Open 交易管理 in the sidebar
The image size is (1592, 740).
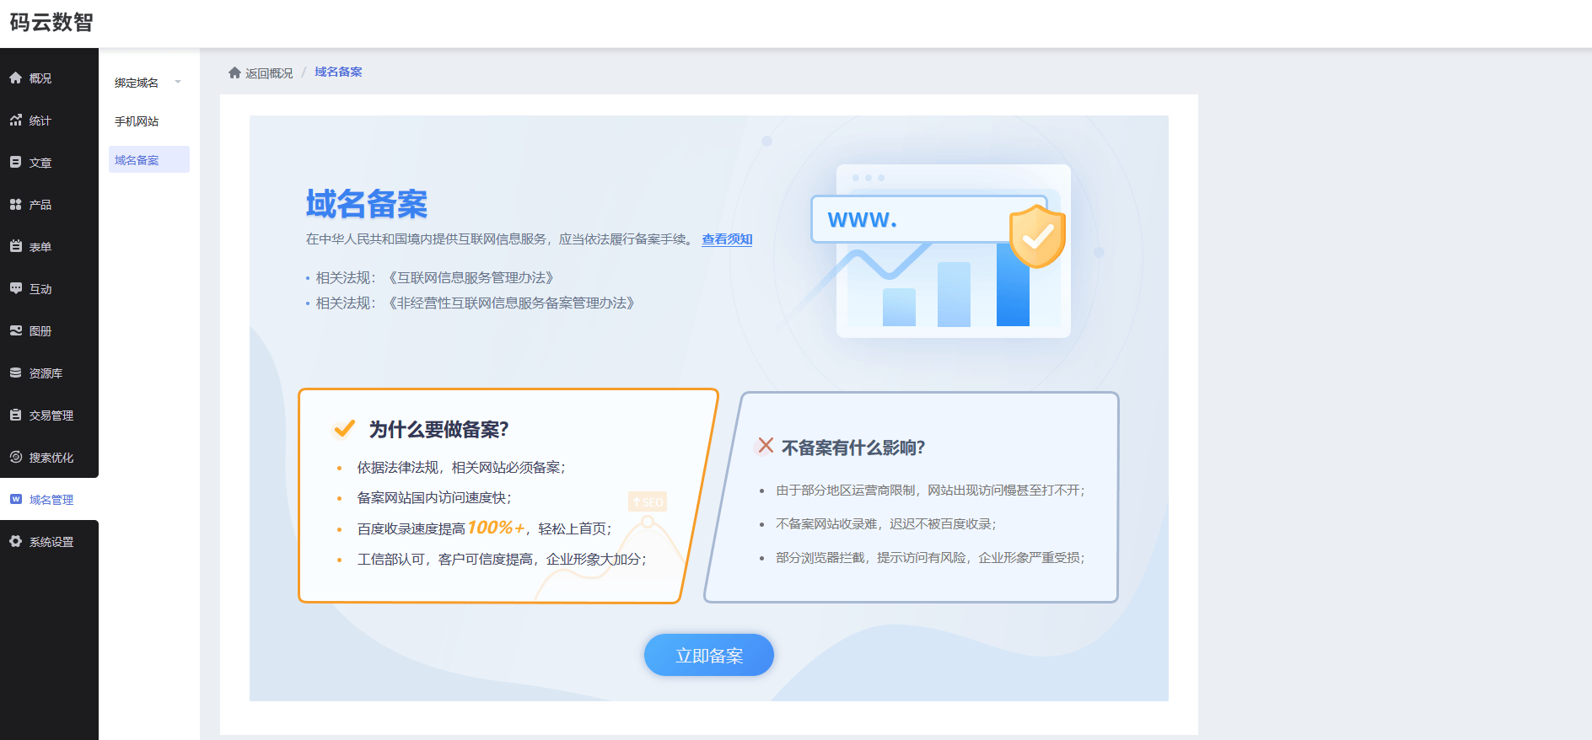click(51, 416)
